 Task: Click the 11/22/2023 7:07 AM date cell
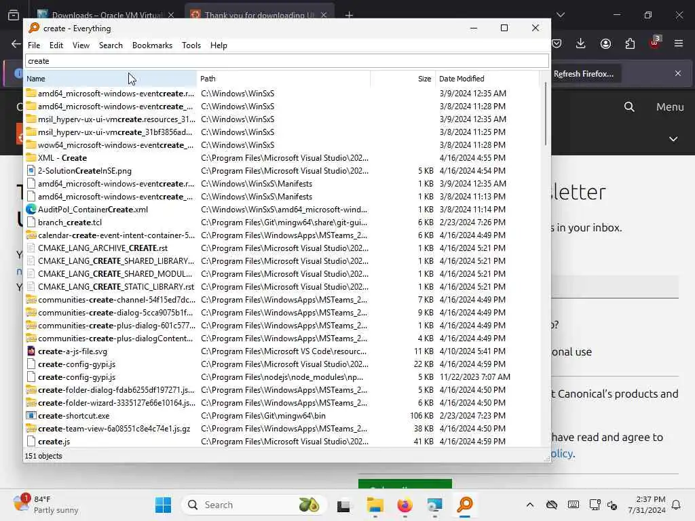[474, 377]
